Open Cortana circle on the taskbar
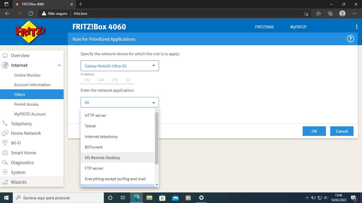 (x=110, y=198)
